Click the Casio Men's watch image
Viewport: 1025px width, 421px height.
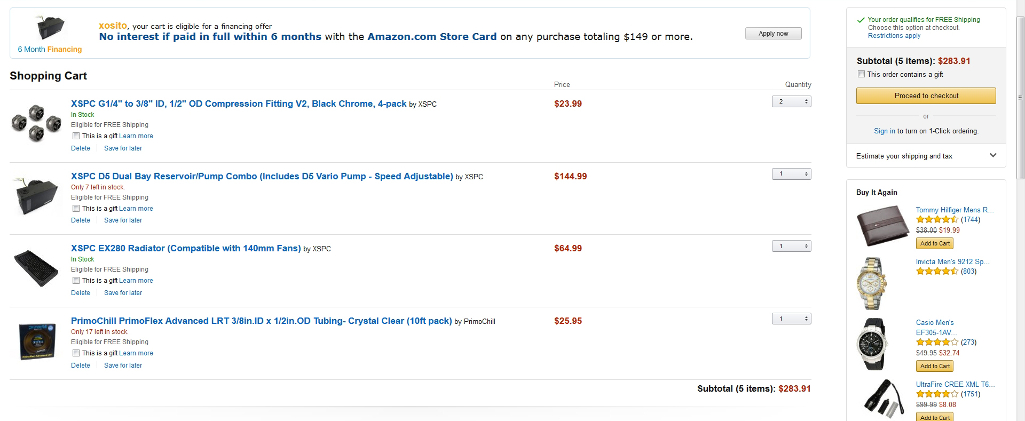point(872,344)
